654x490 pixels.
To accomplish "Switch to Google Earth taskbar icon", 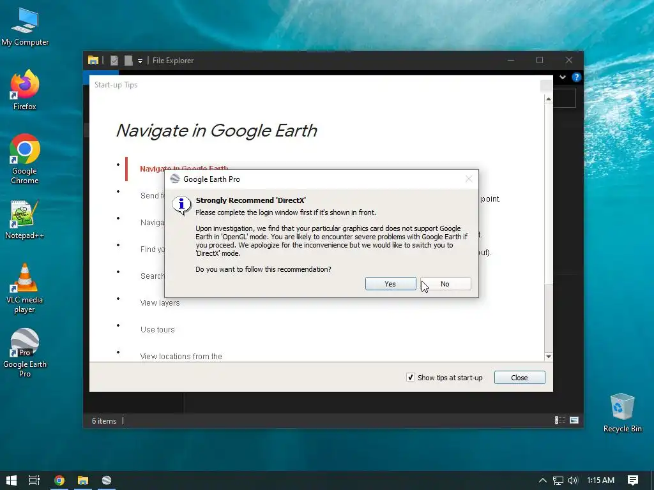I will tap(107, 480).
